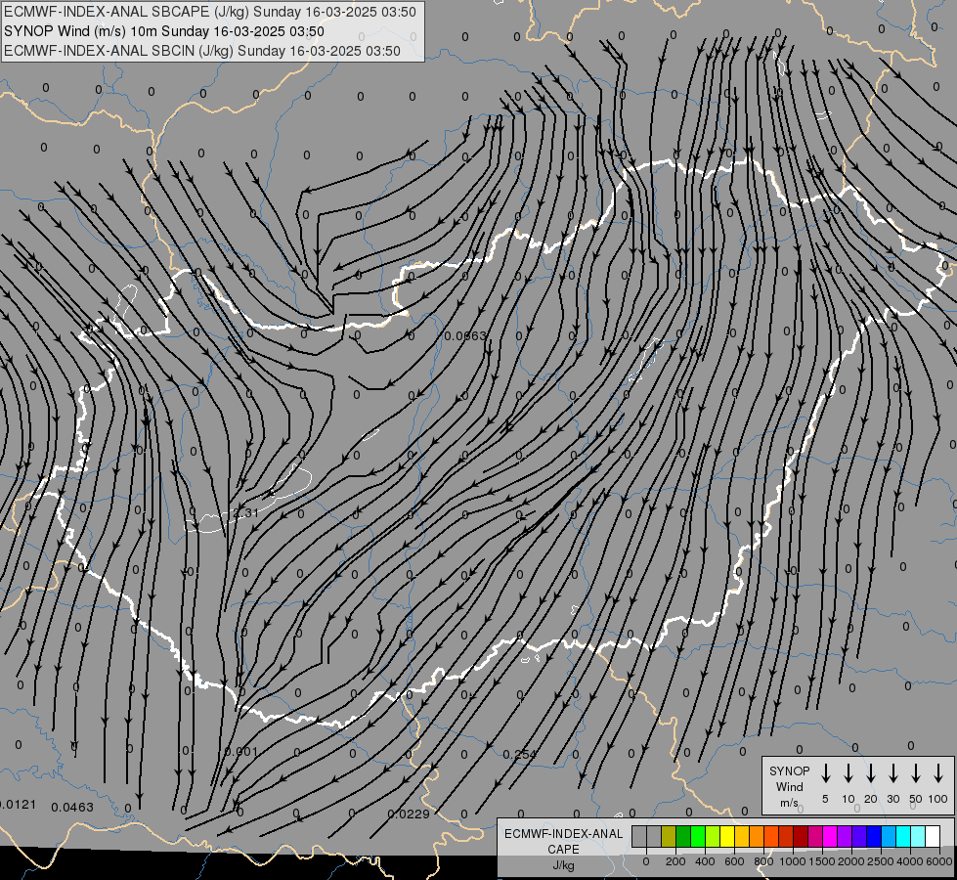Screen dimensions: 957x880
Task: Select the dark green CAPE legend swatch
Action: point(683,836)
